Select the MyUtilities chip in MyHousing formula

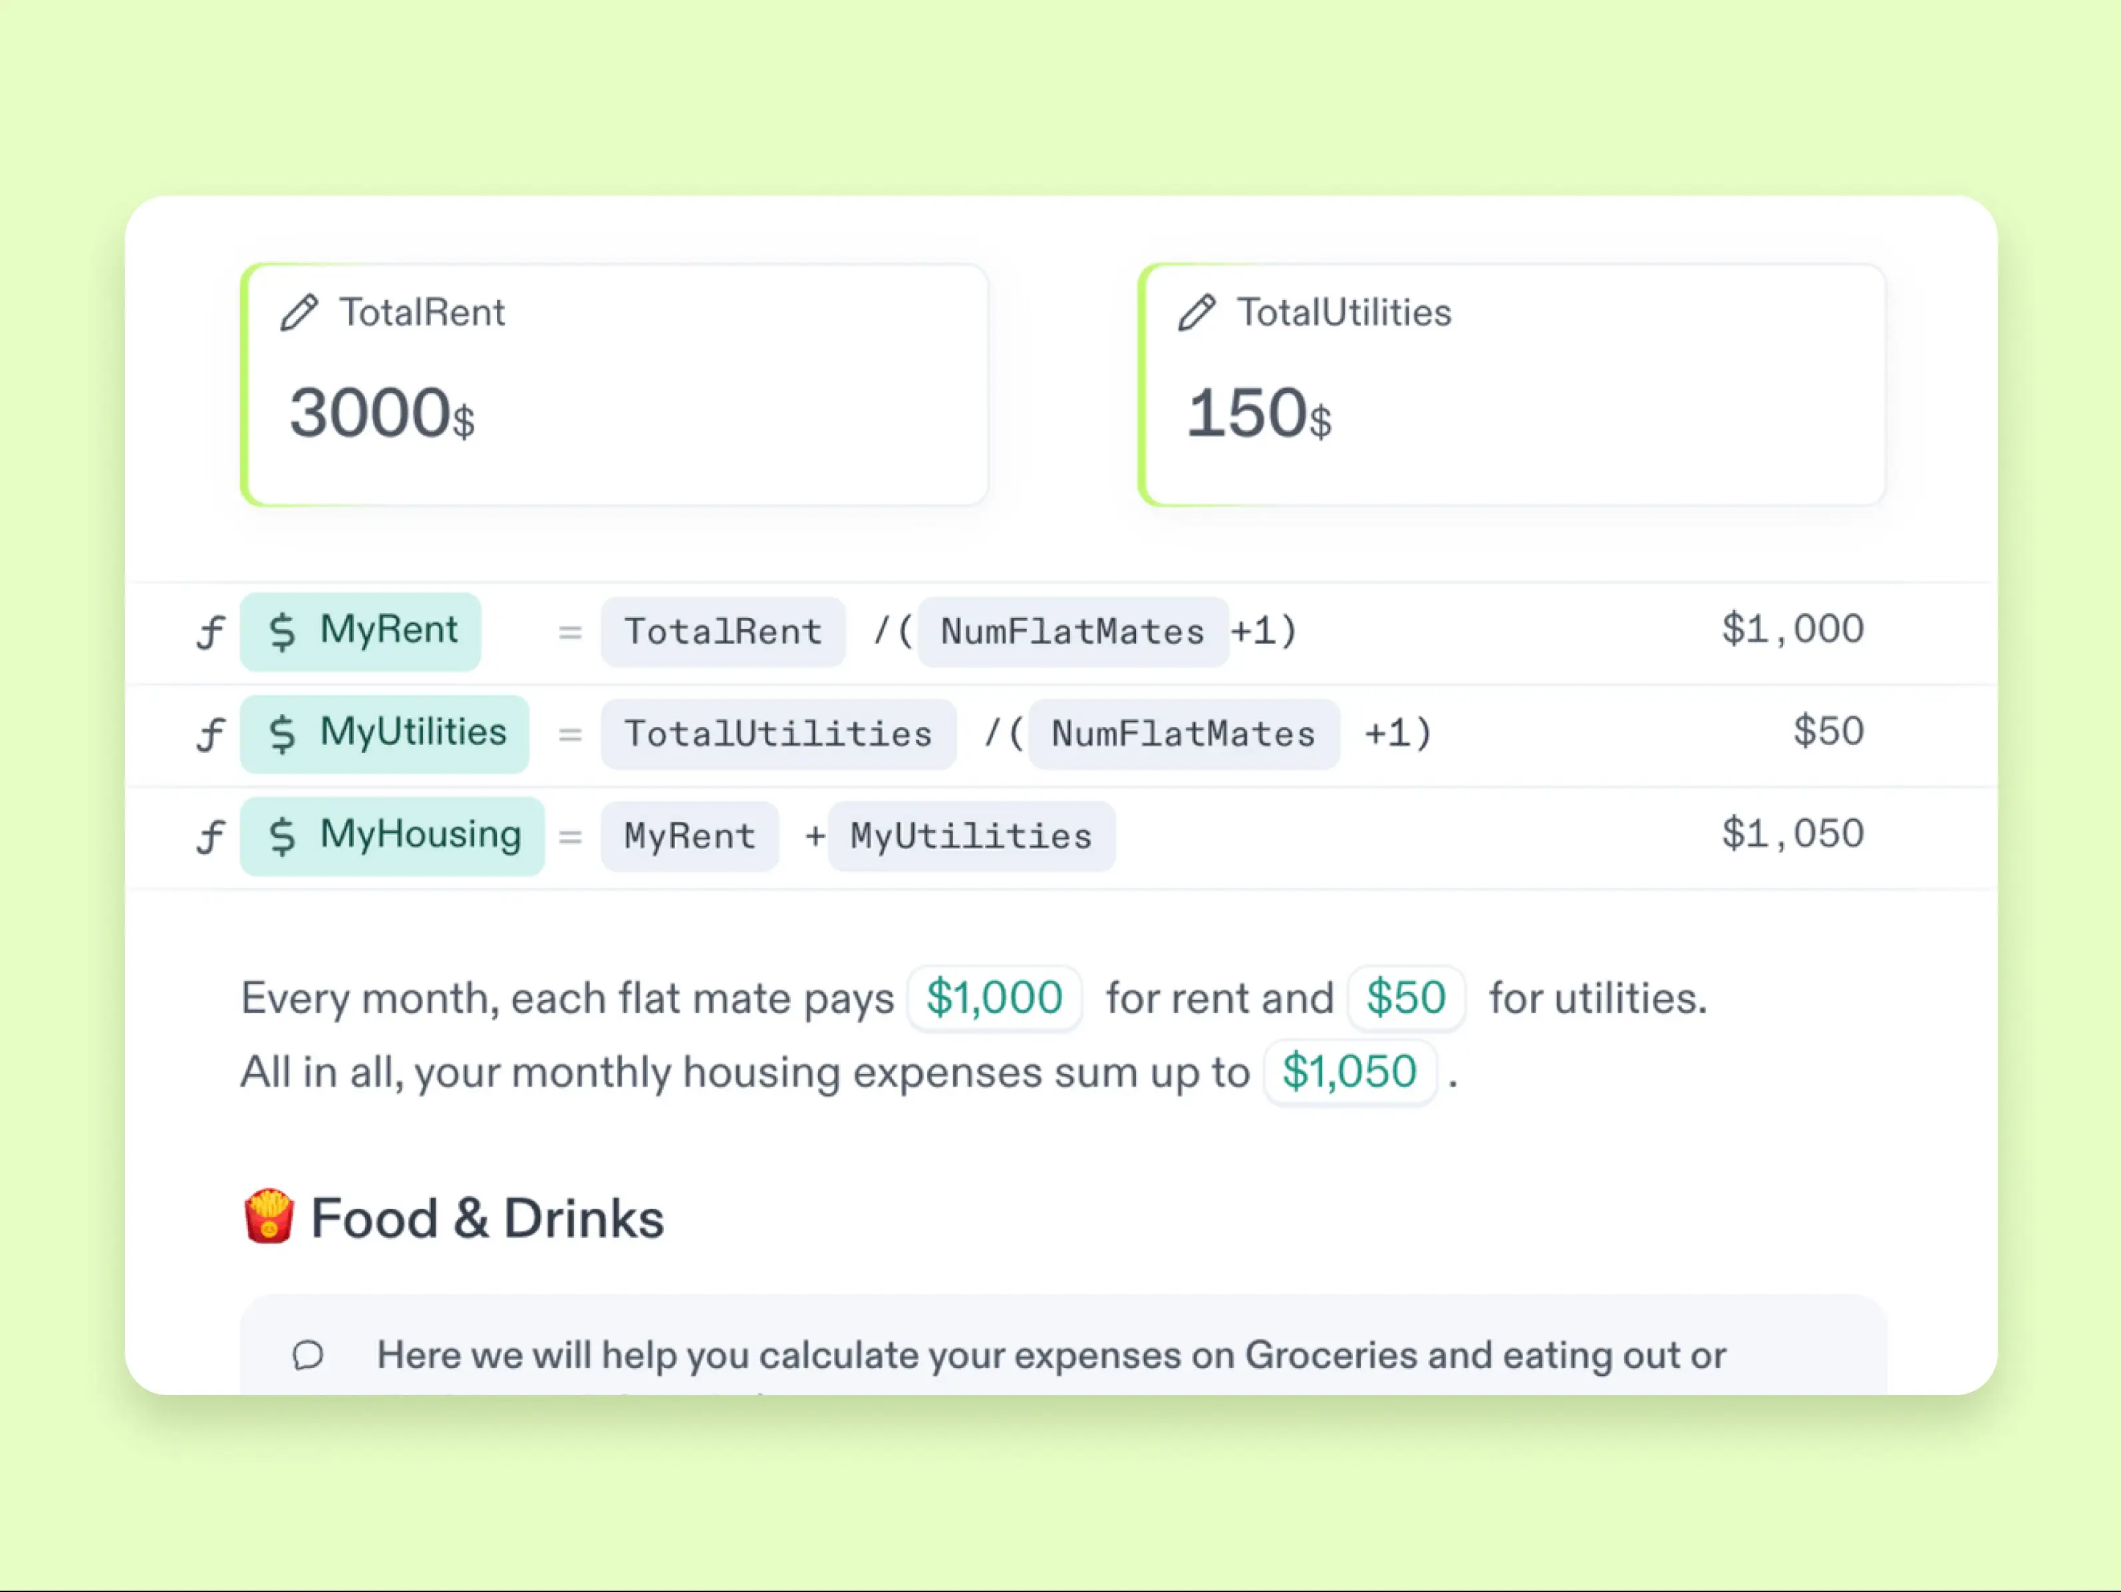[x=971, y=837]
